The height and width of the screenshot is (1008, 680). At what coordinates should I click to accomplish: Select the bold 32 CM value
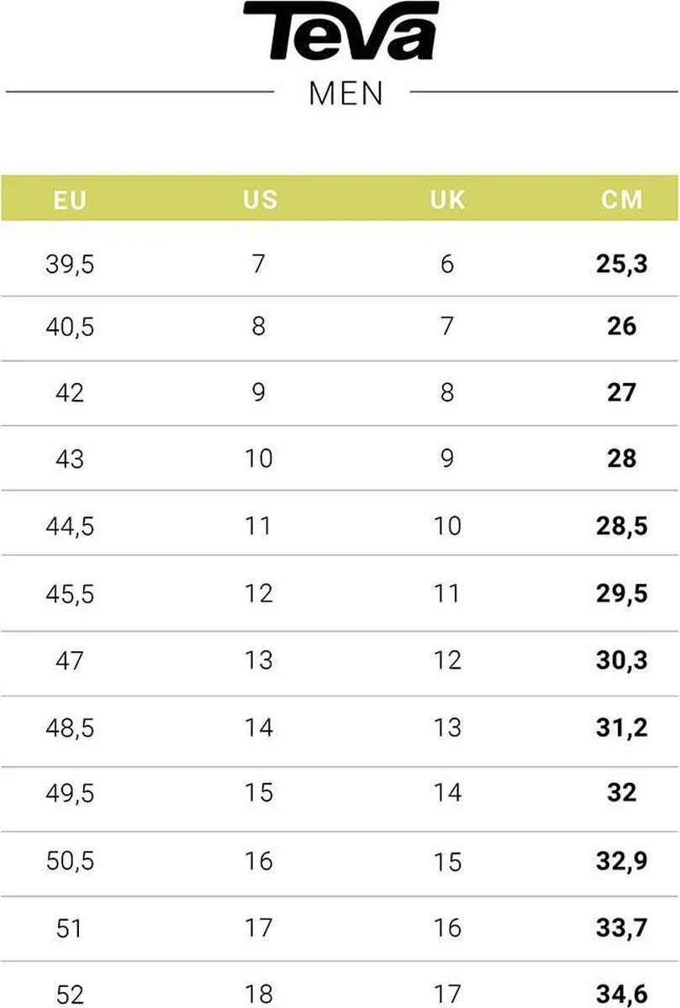coord(622,793)
